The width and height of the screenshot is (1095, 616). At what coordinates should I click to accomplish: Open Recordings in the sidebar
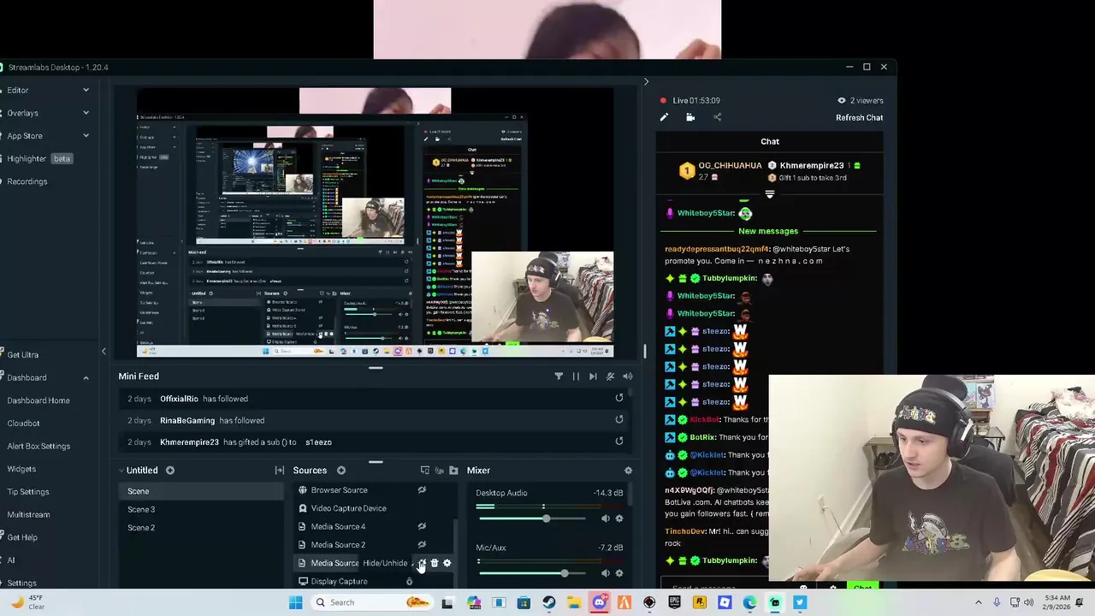[27, 181]
